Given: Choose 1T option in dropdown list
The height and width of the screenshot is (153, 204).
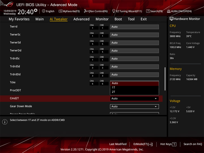Looking at the screenshot, I should 134,88.
